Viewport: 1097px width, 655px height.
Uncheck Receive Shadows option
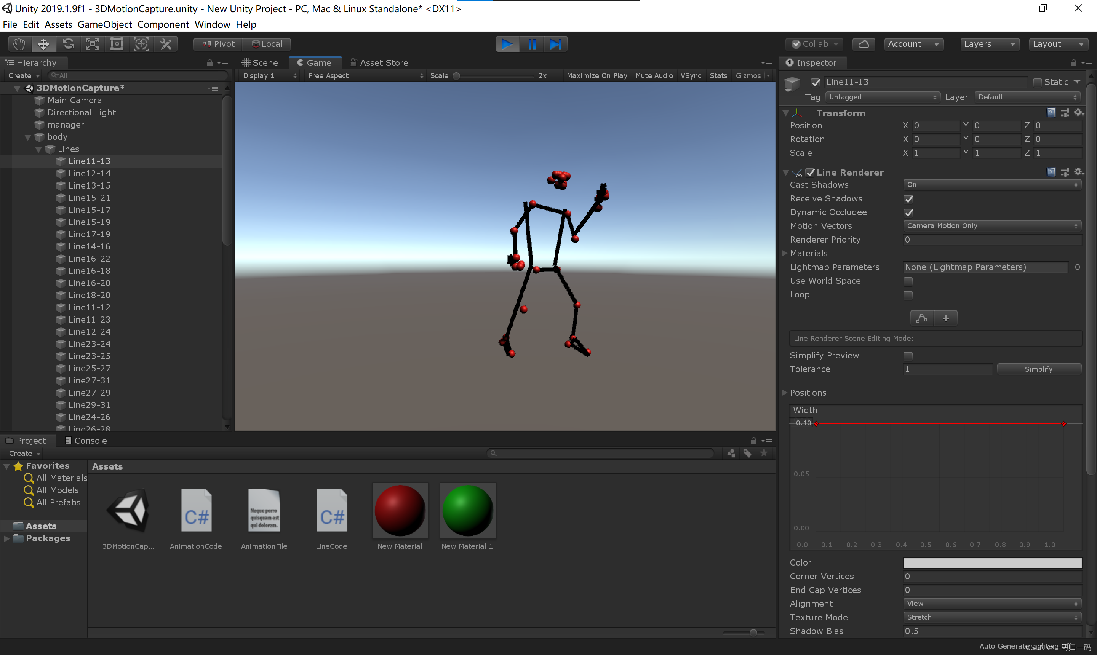(908, 199)
